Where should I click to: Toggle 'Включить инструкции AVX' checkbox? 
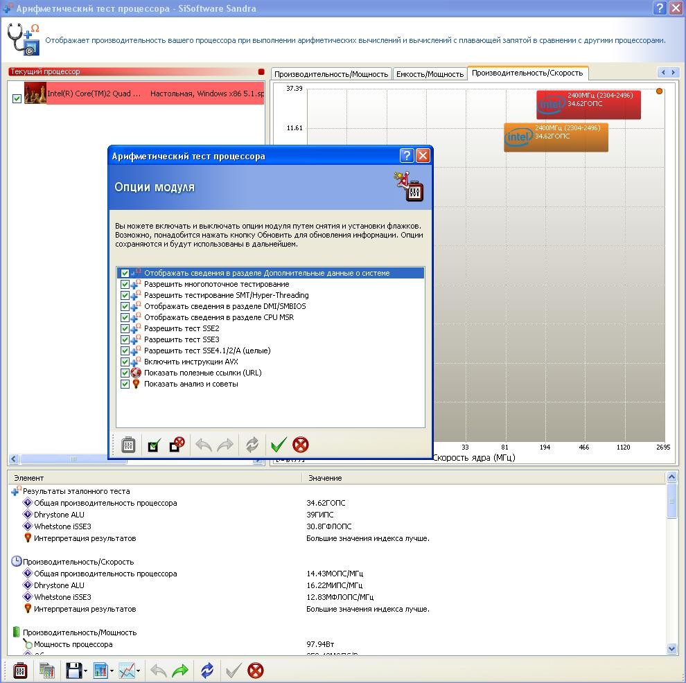(125, 362)
